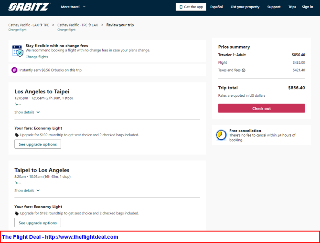Click the Stay flexible with no change fees heading
This screenshot has width=320, height=243.
point(57,46)
